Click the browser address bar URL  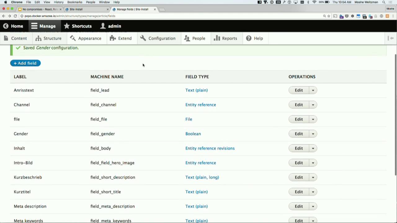pyautogui.click(x=70, y=16)
